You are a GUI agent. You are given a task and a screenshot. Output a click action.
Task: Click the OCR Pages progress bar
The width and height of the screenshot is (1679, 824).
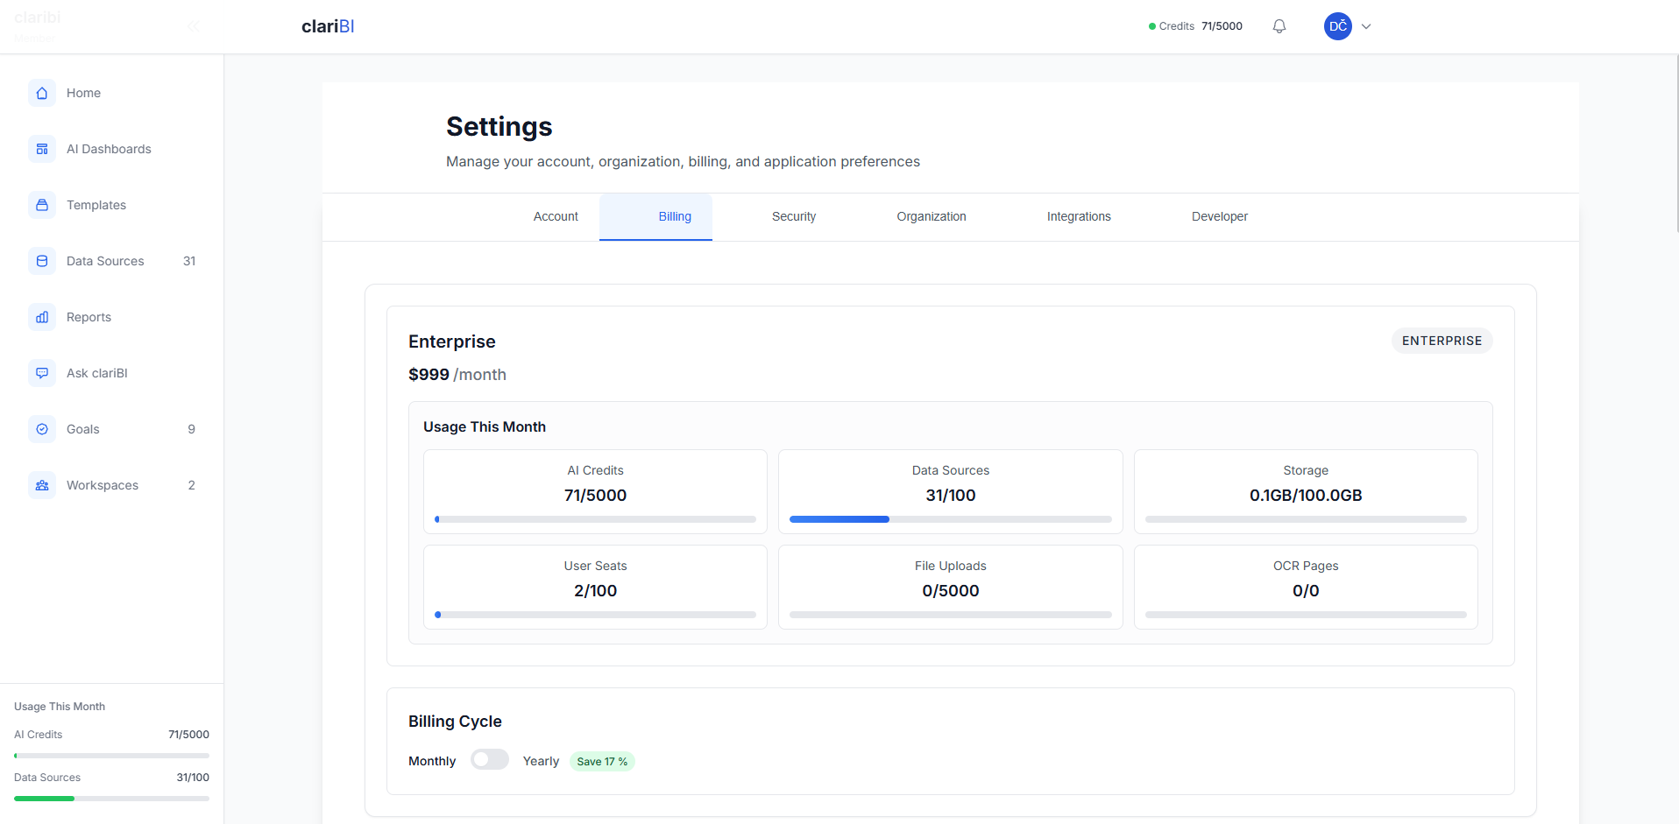(1306, 615)
